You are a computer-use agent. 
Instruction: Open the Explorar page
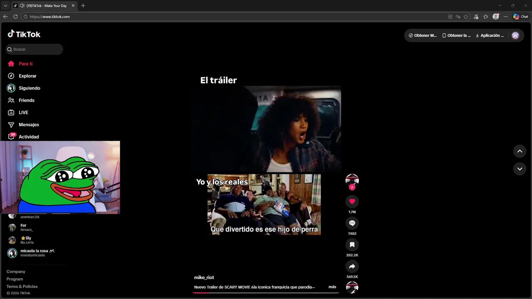click(x=22, y=76)
